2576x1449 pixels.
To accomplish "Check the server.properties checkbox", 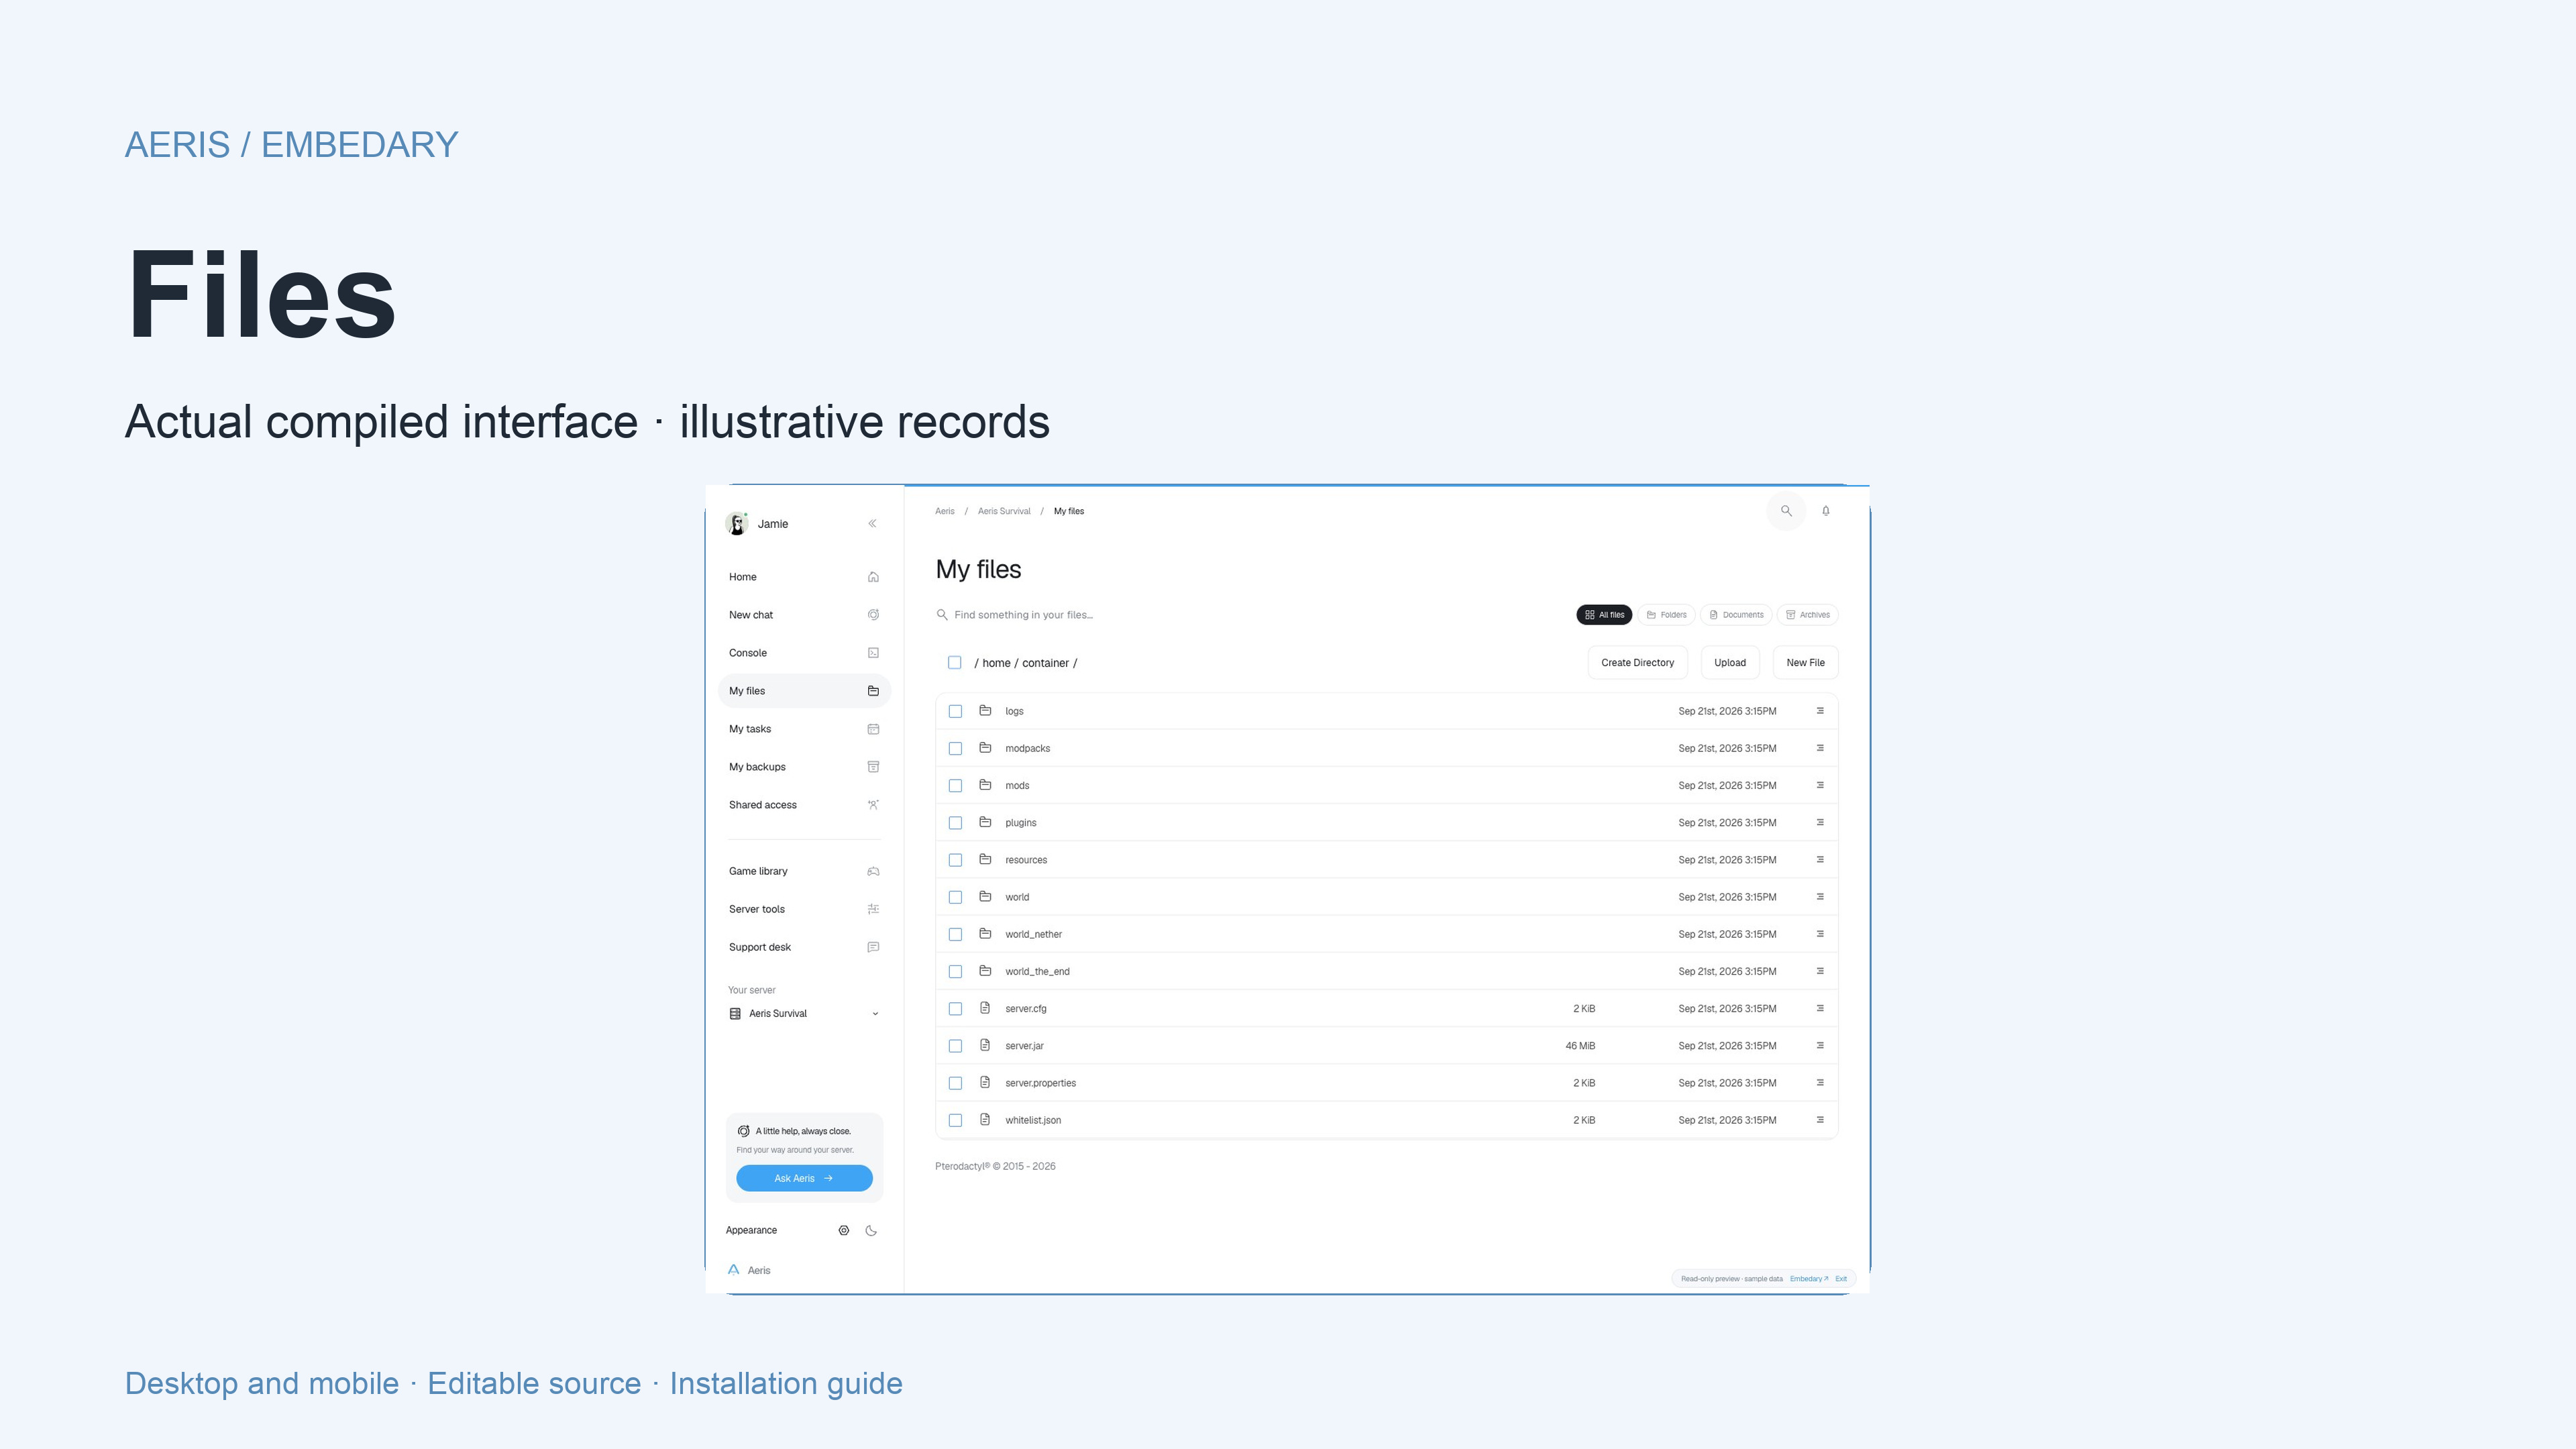I will tap(956, 1083).
